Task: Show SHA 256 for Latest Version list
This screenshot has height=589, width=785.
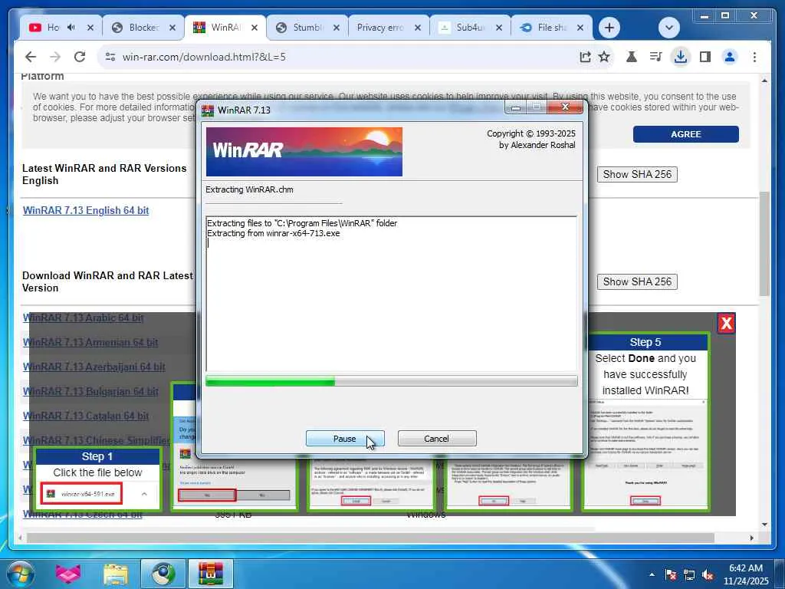Action: [x=637, y=281]
